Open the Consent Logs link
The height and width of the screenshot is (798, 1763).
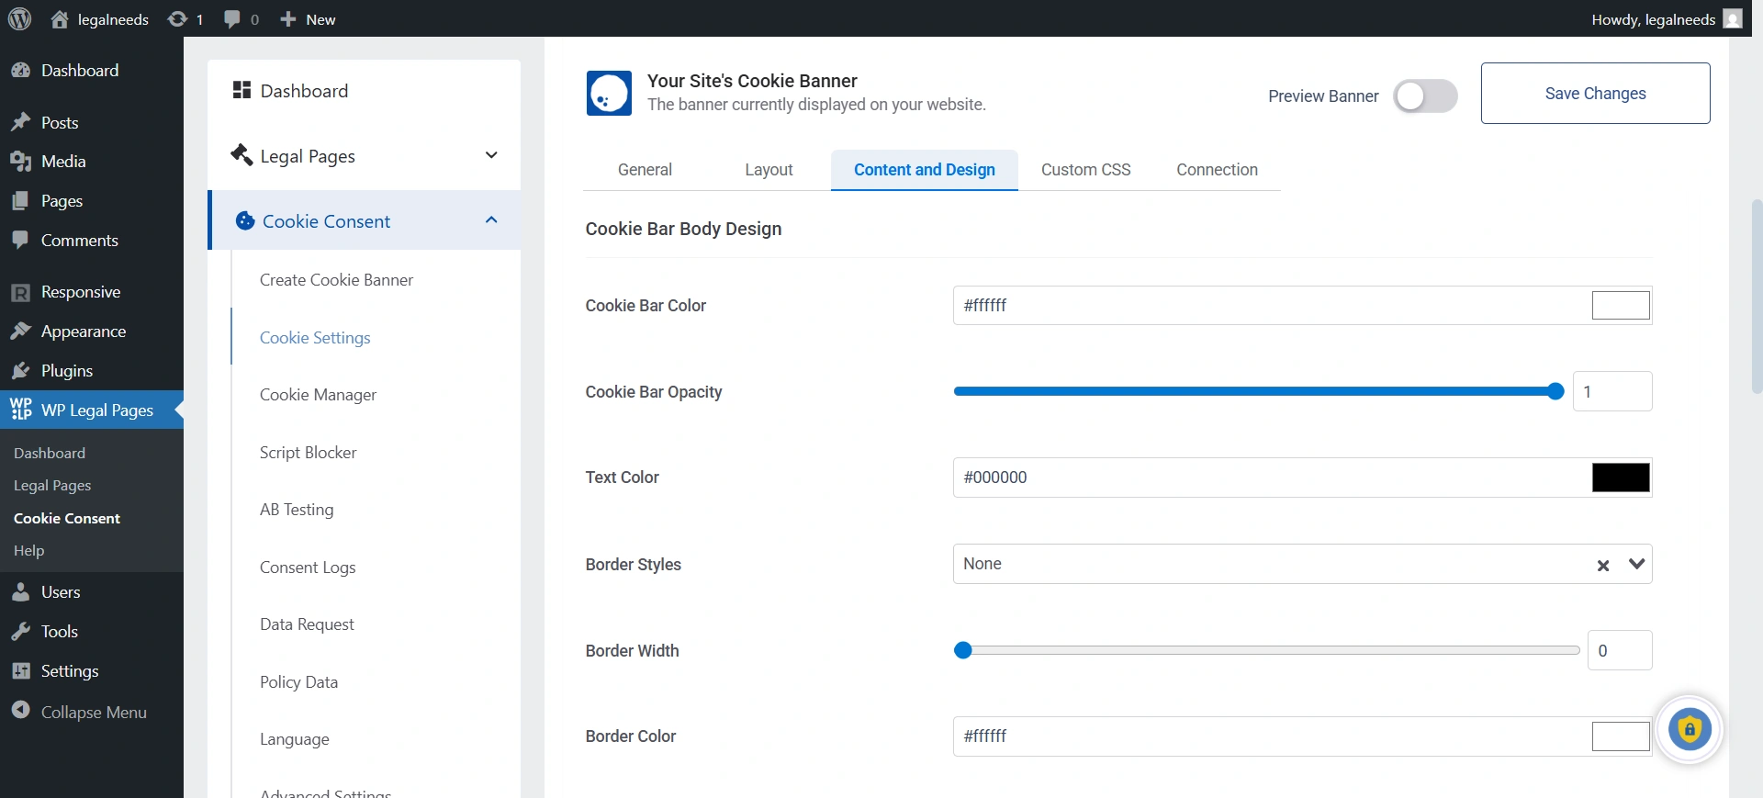[x=308, y=568]
